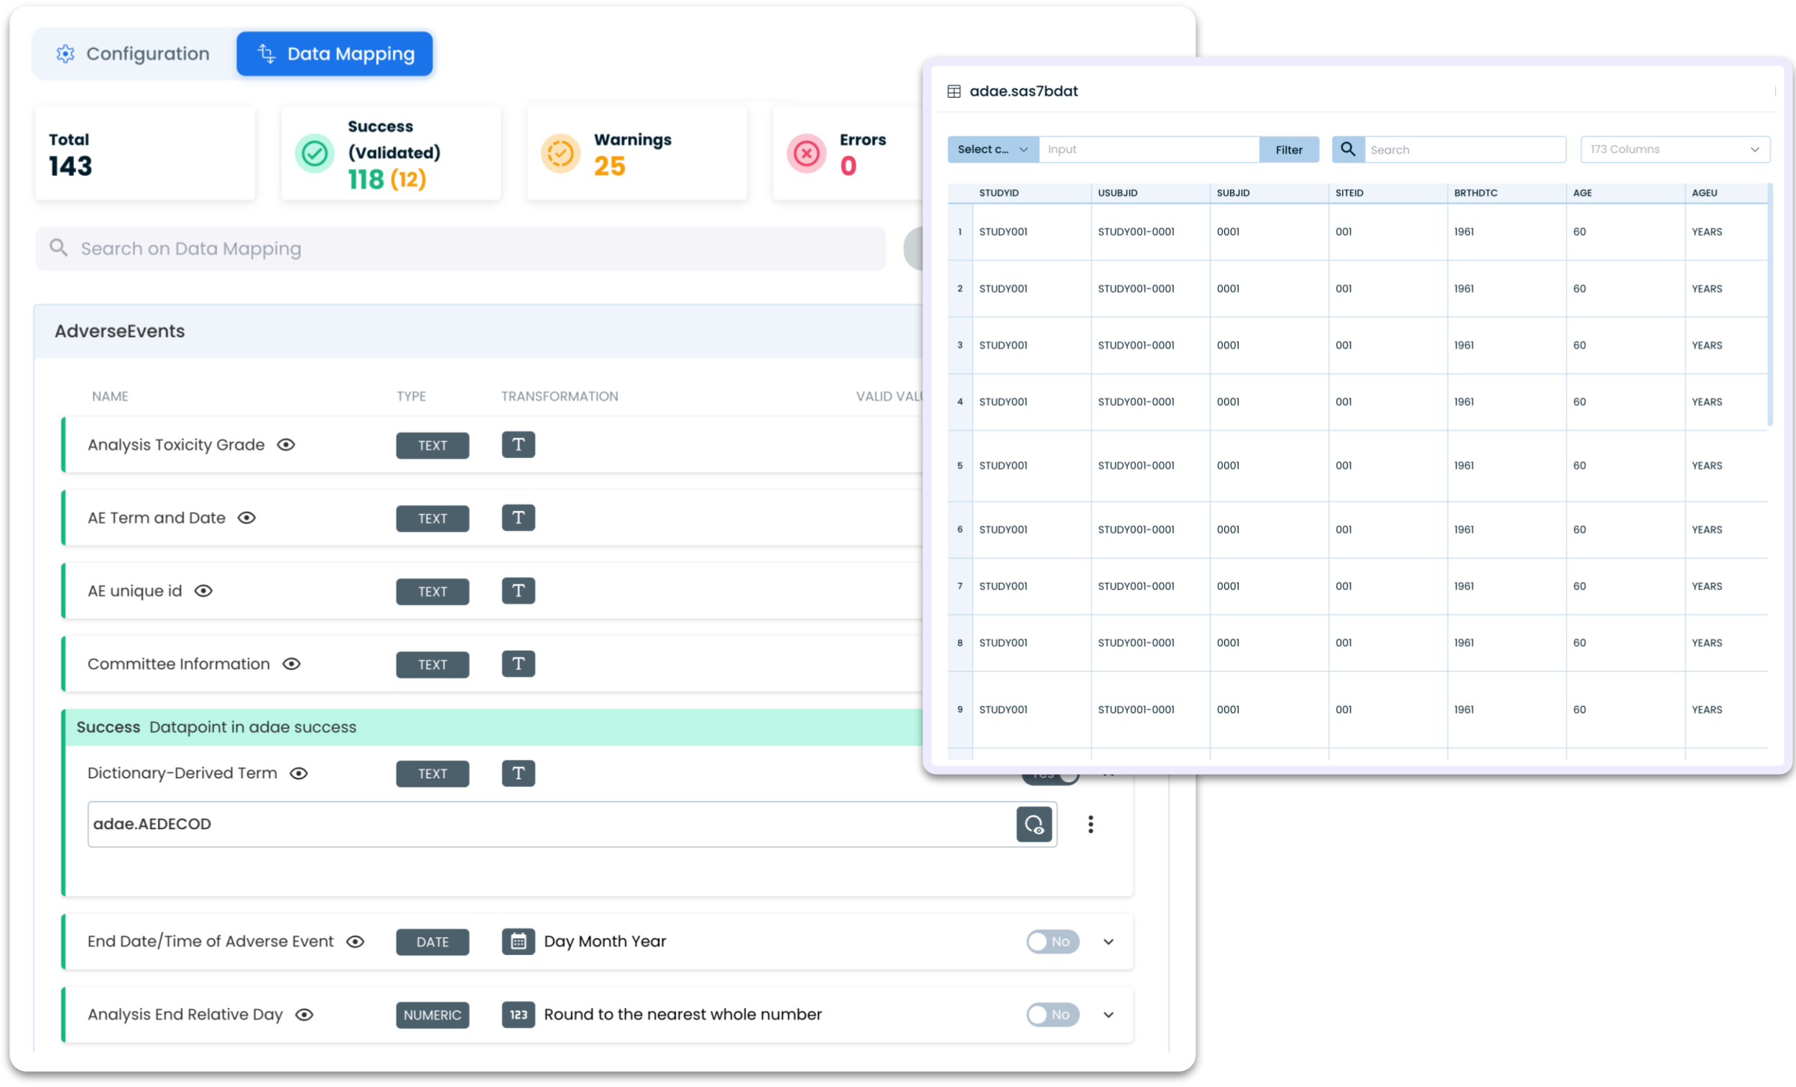Click TEXT type badge for Analysis Toxicity Grade
Viewport: 1796px width, 1087px height.
tap(432, 445)
